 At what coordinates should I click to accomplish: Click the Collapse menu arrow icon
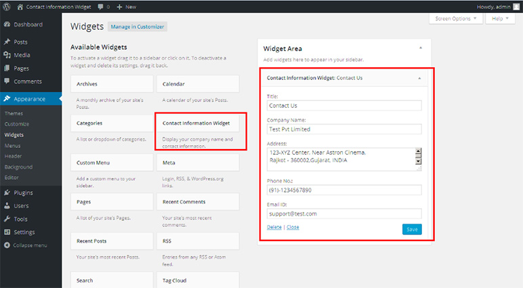click(x=7, y=245)
